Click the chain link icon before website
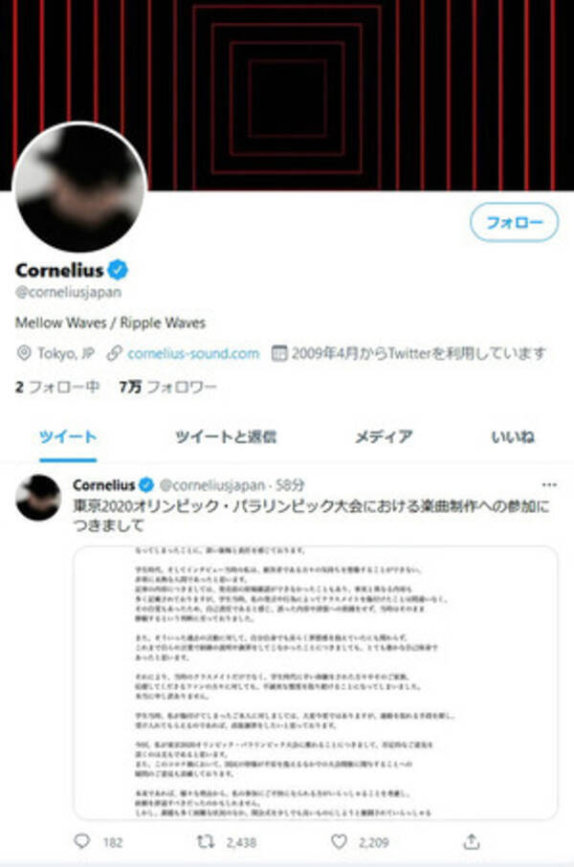The height and width of the screenshot is (867, 574). 114,353
